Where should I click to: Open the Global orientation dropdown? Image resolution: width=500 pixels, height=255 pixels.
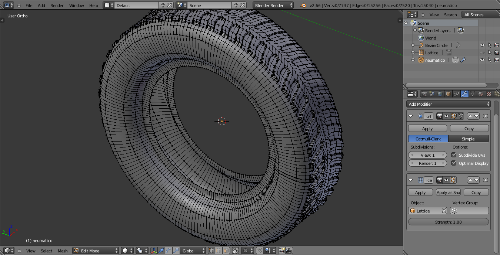point(193,251)
